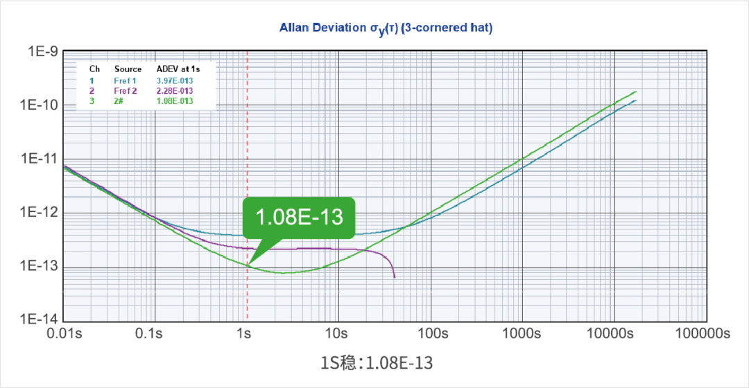Image resolution: width=749 pixels, height=388 pixels.
Task: Click the 3.97E-013 value in legend
Action: pos(175,81)
